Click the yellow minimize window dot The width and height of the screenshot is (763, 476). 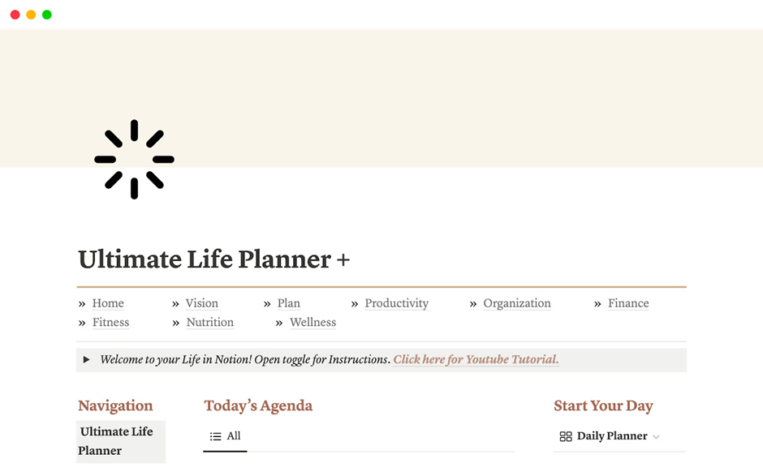[x=31, y=15]
